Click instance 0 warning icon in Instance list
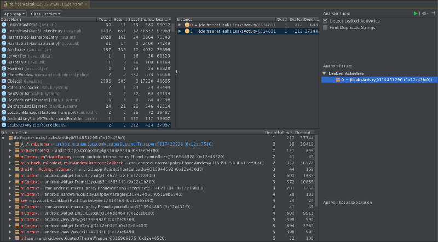438x242 pixels. 187,25
